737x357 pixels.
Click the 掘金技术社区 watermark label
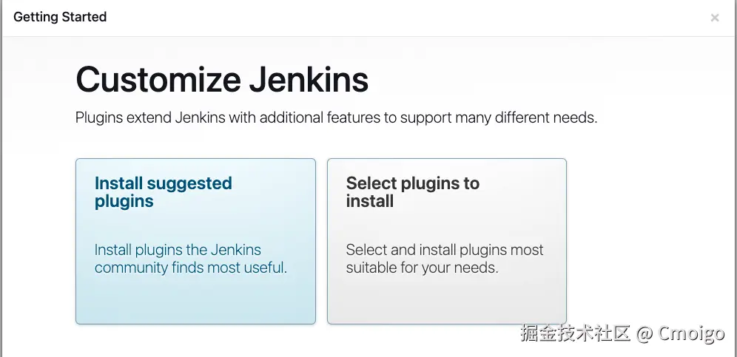575,334
